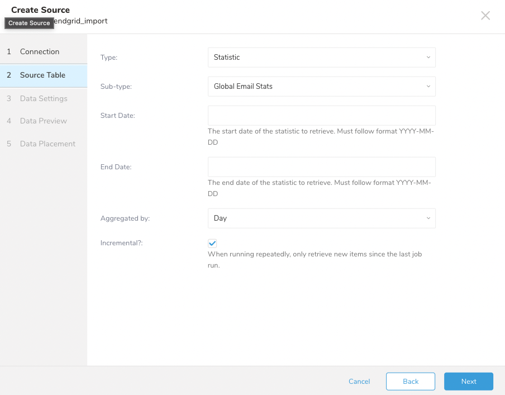Click into the End Date text box
This screenshot has width=505, height=395.
point(321,167)
